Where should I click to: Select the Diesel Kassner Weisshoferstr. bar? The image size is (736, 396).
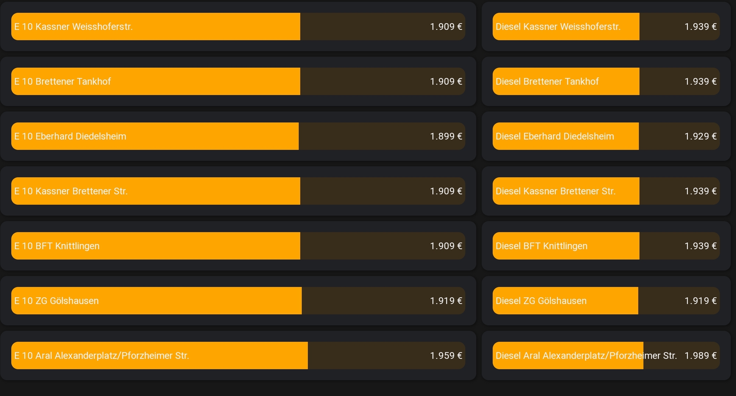pos(606,27)
